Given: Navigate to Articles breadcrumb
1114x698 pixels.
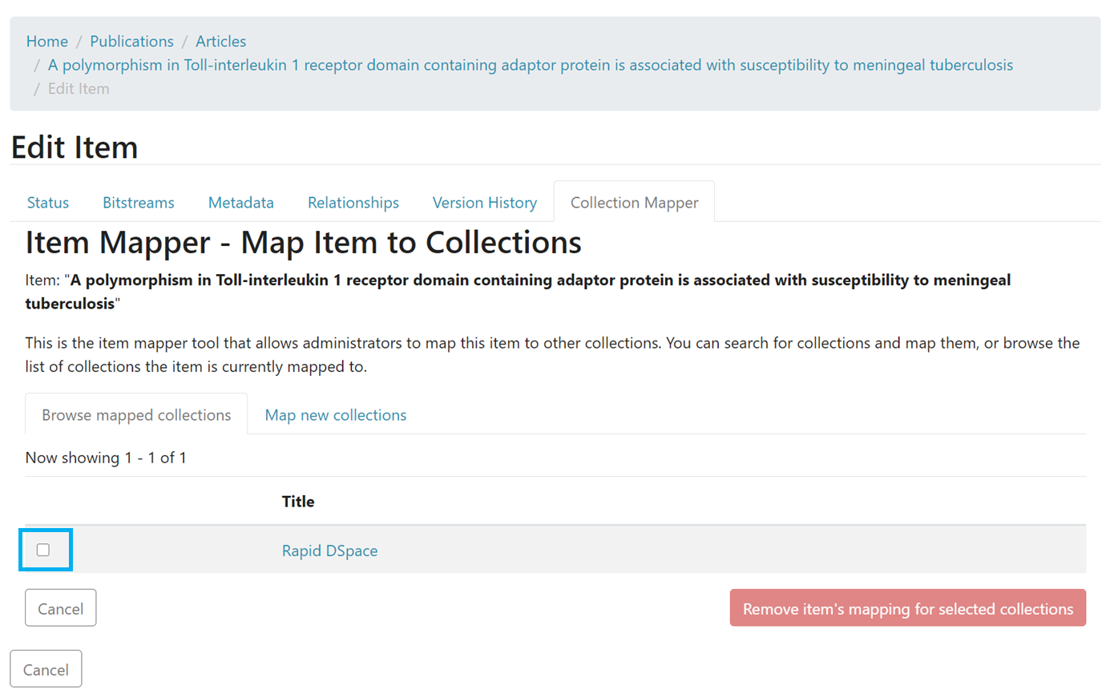Looking at the screenshot, I should (220, 41).
